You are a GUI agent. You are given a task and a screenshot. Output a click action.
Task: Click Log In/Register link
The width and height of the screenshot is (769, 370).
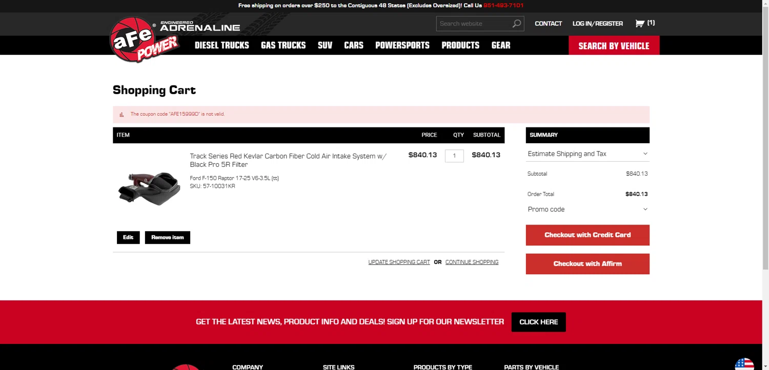tap(597, 24)
